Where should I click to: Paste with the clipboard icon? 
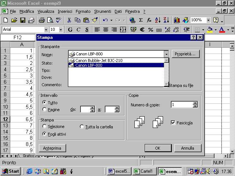[86, 20]
